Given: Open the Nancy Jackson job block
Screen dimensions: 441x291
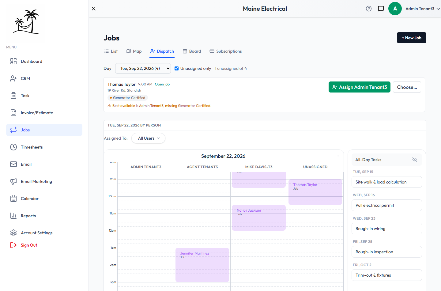Looking at the screenshot, I should pyautogui.click(x=259, y=218).
